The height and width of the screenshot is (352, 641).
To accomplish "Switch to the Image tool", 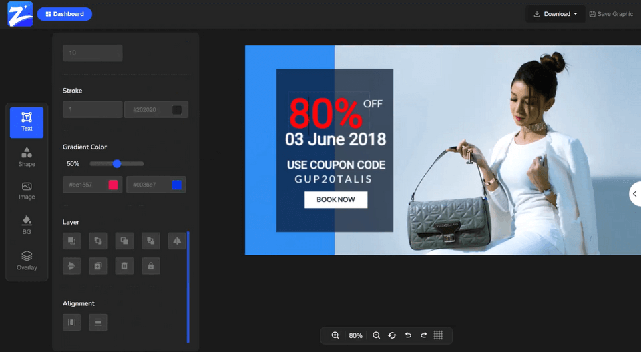I will point(27,191).
